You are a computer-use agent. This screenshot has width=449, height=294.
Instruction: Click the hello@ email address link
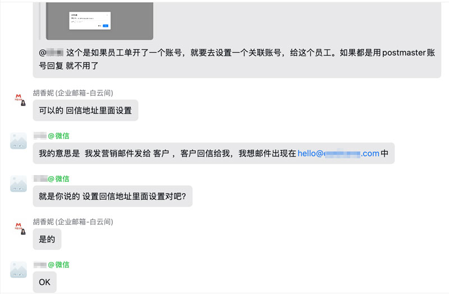click(x=338, y=153)
